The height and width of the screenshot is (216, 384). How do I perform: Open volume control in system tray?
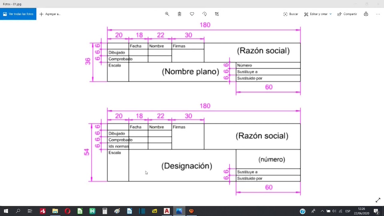[334, 211]
